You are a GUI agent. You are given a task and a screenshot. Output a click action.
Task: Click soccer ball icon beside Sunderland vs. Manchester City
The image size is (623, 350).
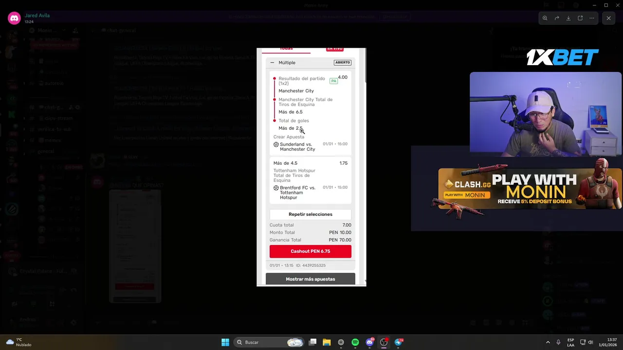click(276, 144)
